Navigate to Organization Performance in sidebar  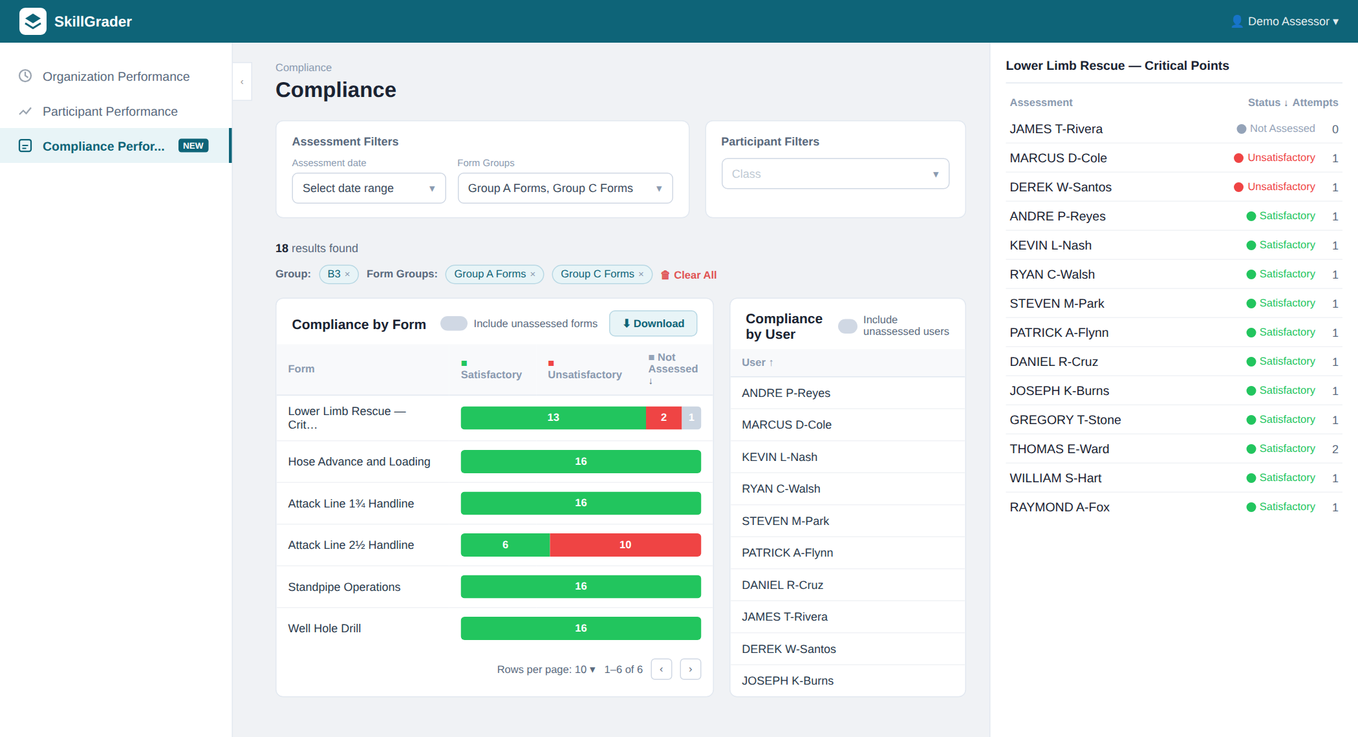(x=116, y=76)
